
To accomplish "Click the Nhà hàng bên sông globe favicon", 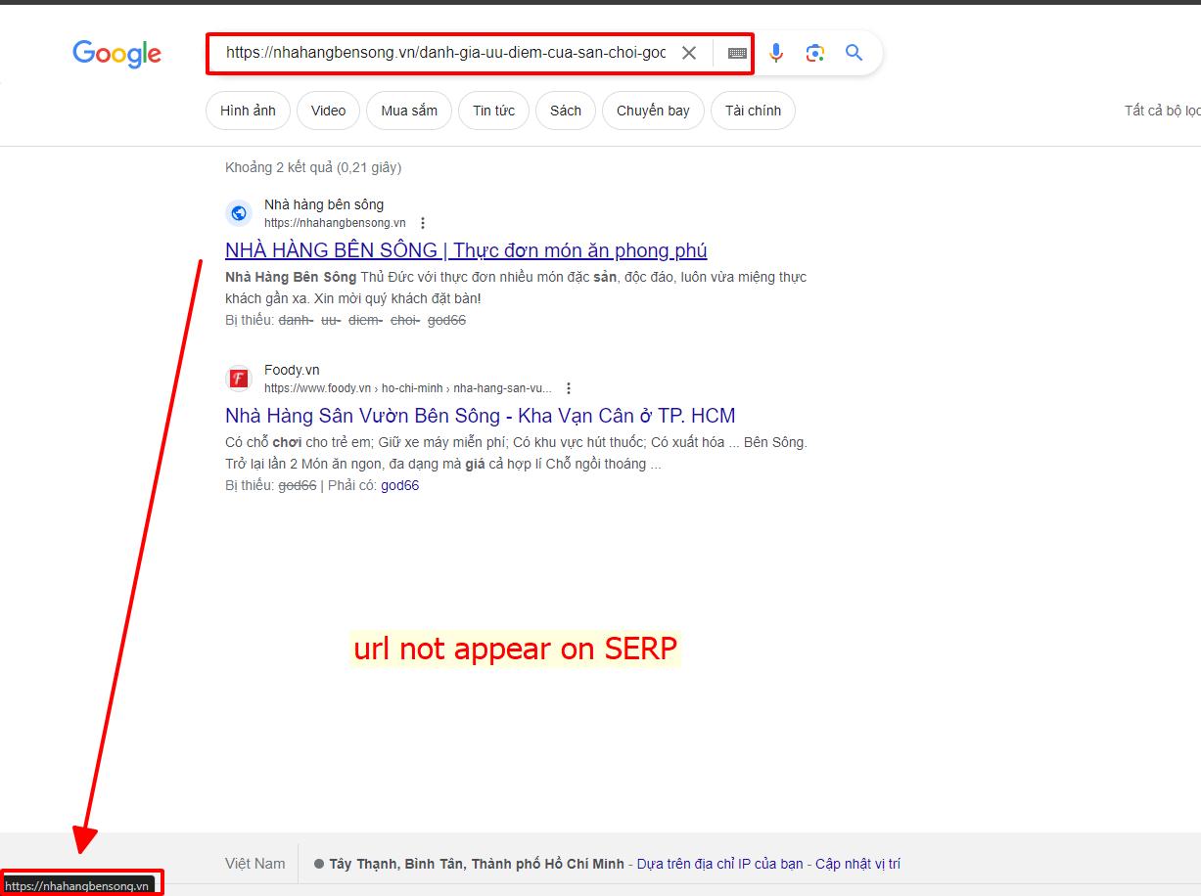I will [x=239, y=213].
